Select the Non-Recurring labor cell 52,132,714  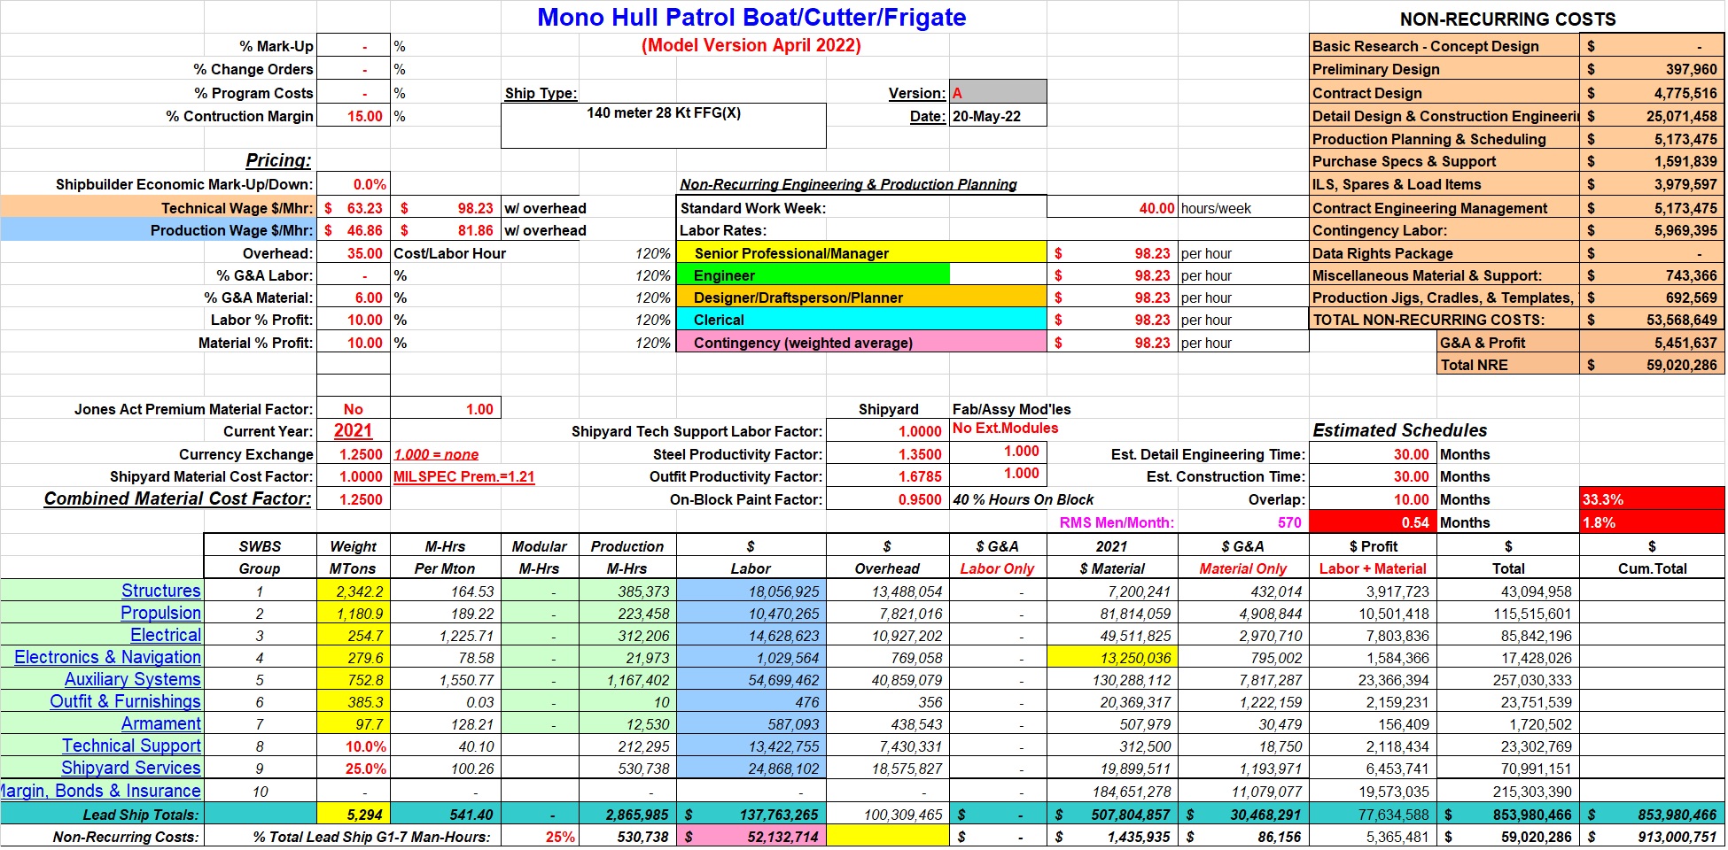(751, 836)
